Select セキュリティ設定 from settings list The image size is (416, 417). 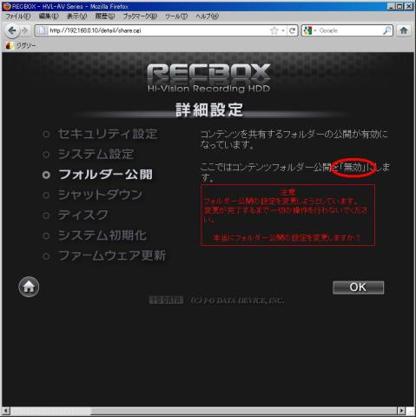coord(108,134)
